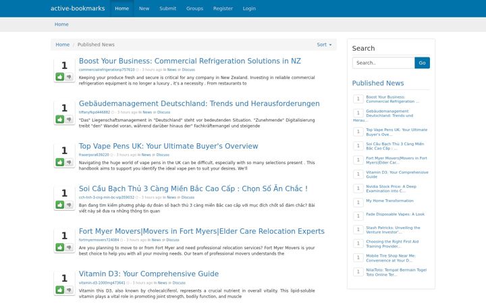Open sidebar link Soi Cầu Bạch Thủ
486x304 pixels.
395,146
